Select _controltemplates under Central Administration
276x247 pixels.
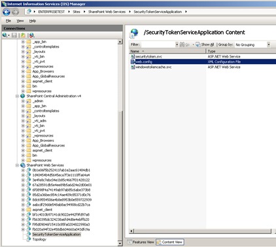(46, 110)
